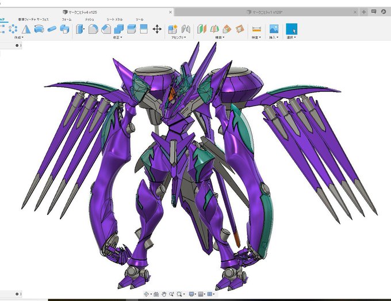The image size is (391, 301).
Task: Select the Split Body tool
Action: coord(132,29)
